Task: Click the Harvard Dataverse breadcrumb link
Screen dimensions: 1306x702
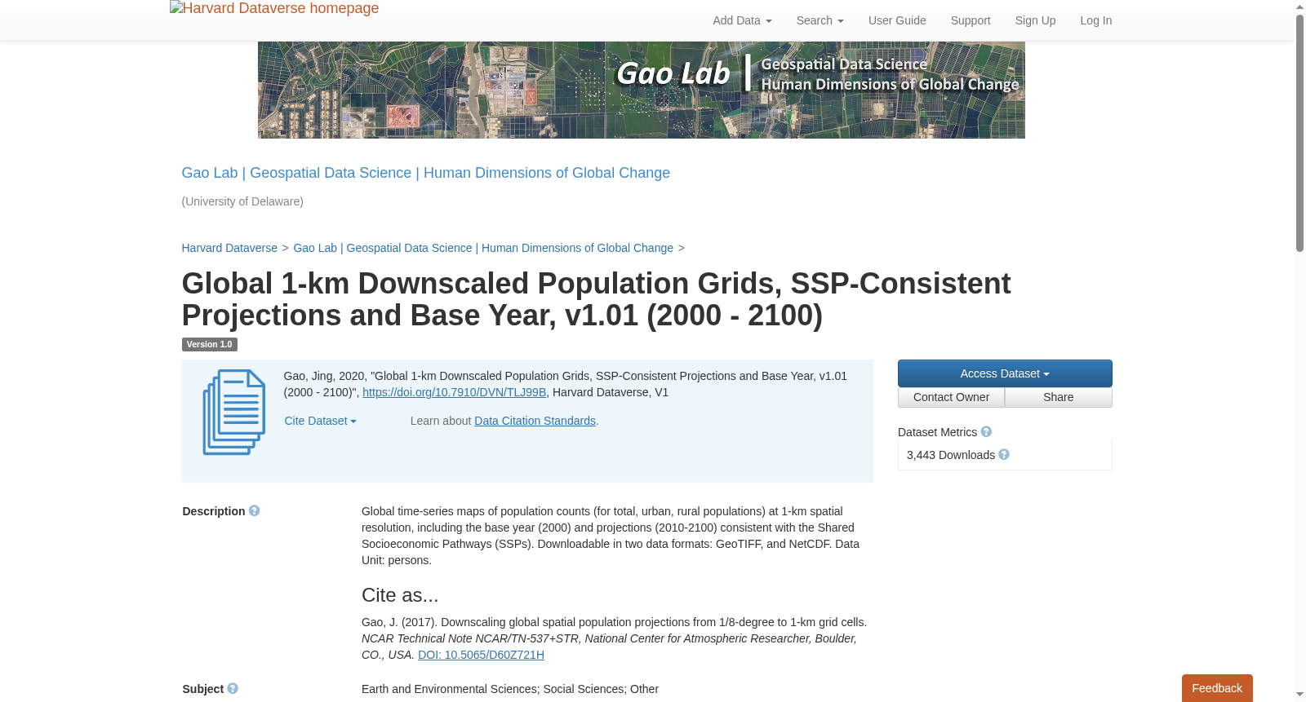Action: click(x=229, y=248)
